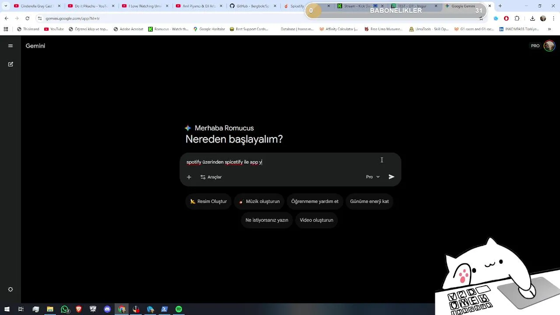Select the Öğrenmeme yardım et chip

[315, 201]
